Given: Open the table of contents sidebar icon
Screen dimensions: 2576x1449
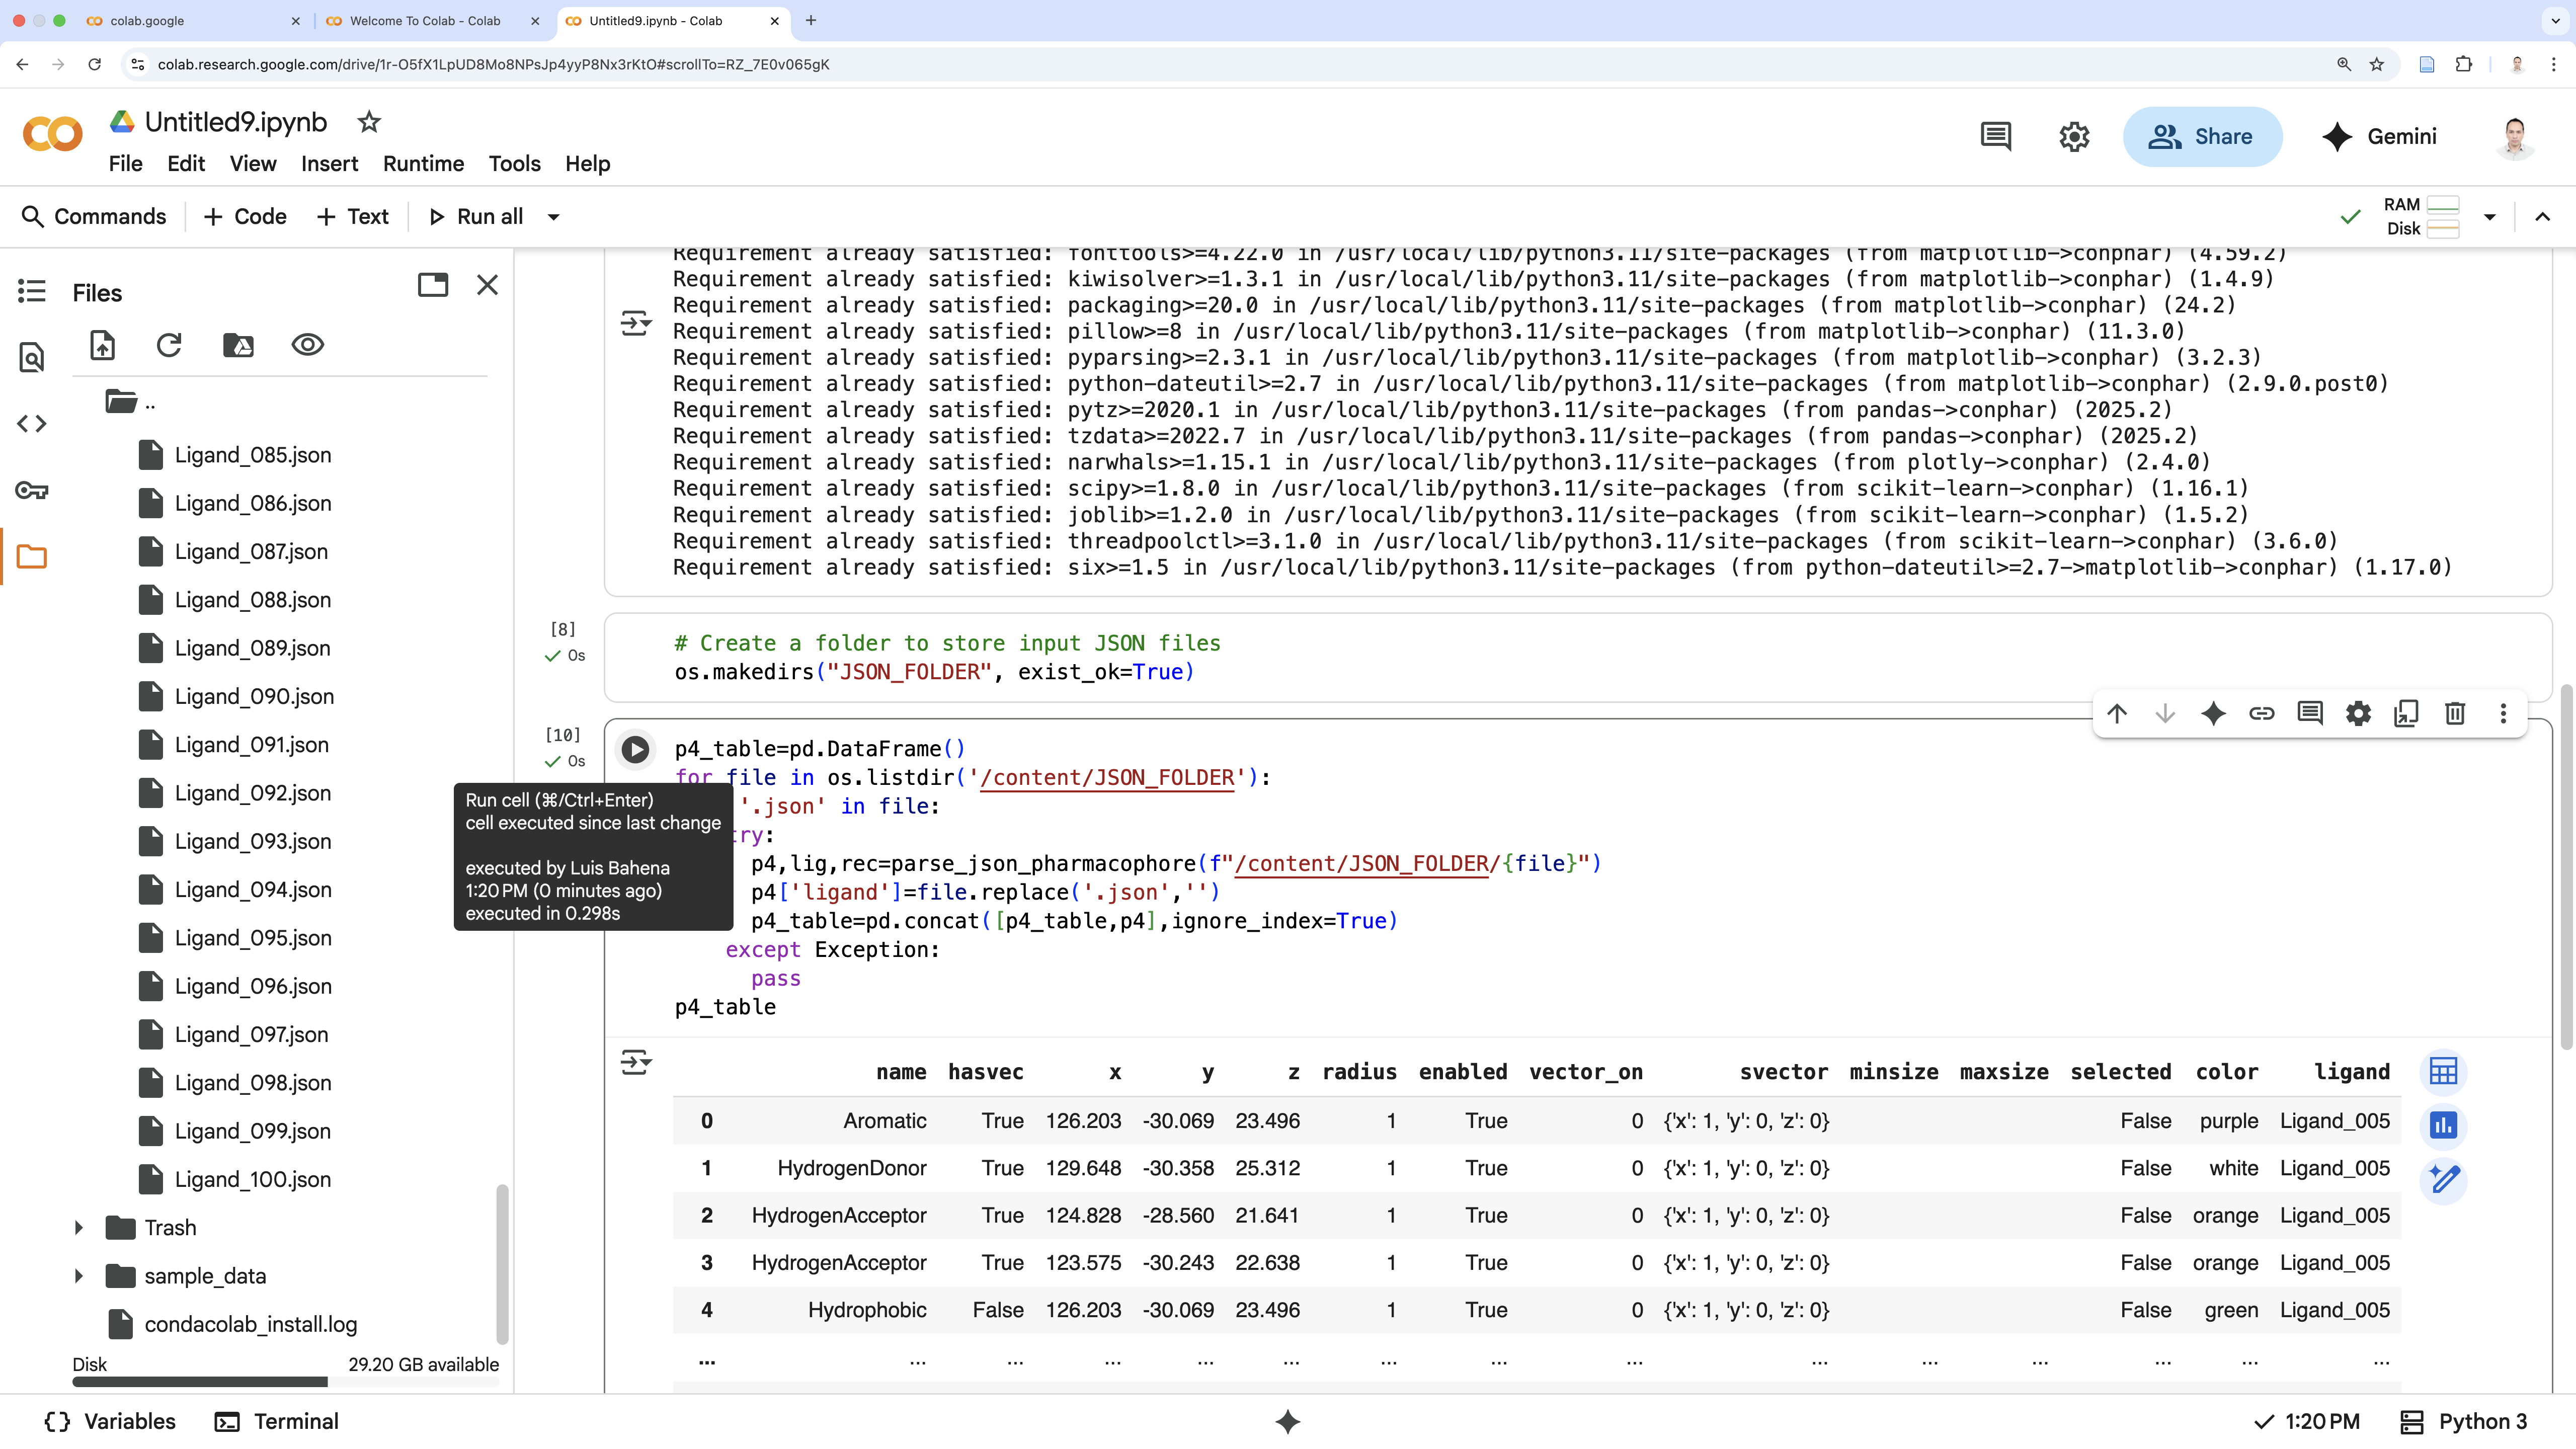Looking at the screenshot, I should tap(32, 291).
